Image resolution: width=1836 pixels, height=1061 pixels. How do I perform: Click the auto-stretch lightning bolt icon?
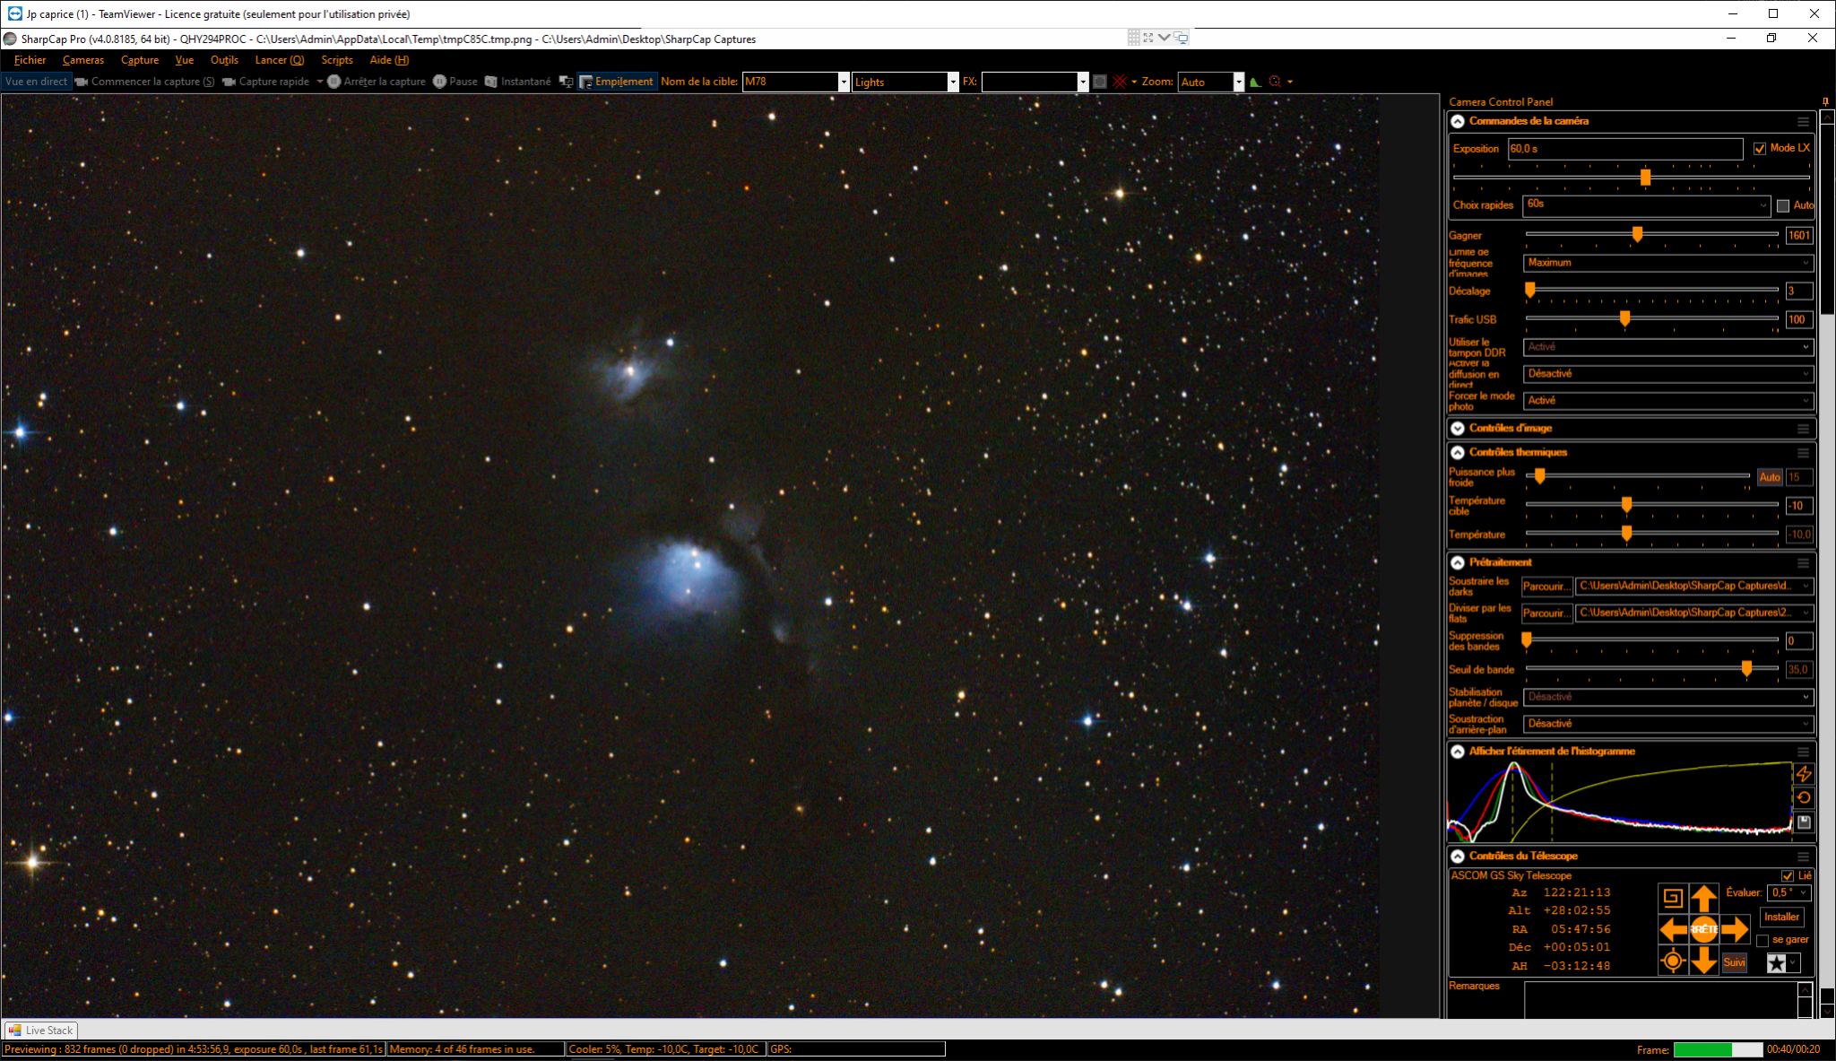[1804, 773]
